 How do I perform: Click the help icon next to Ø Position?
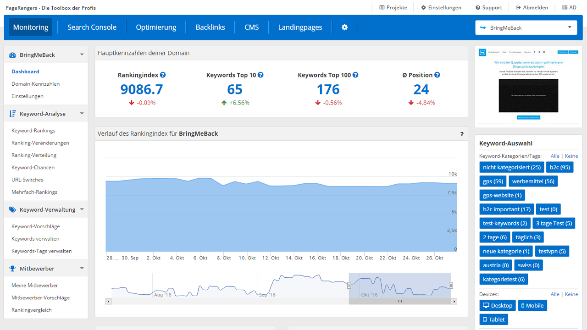click(x=437, y=75)
